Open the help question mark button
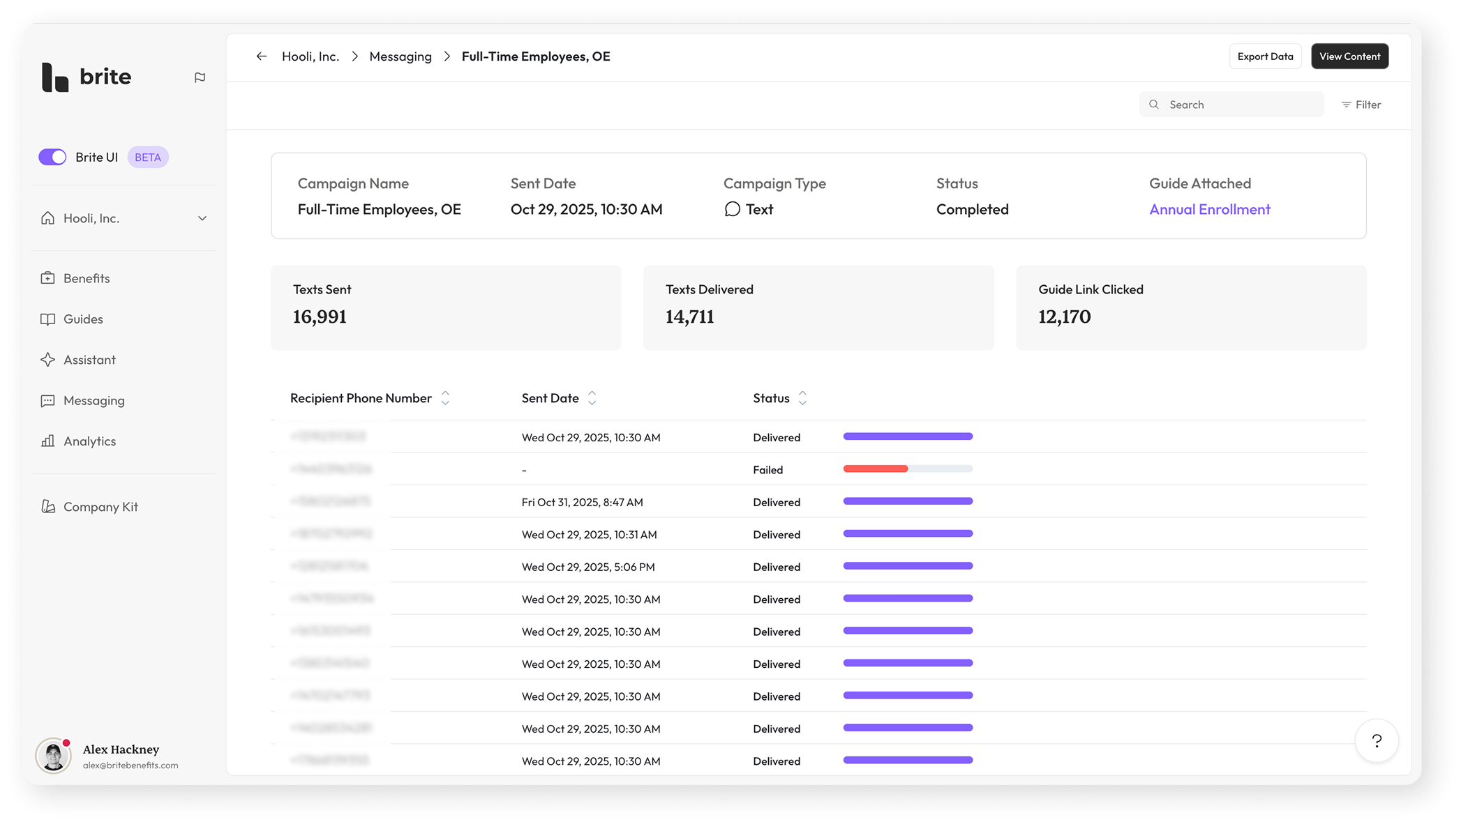 coord(1377,741)
